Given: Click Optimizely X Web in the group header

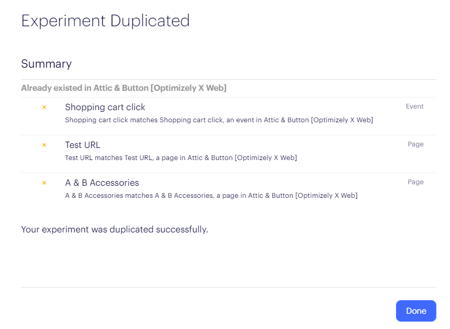Looking at the screenshot, I should 189,88.
